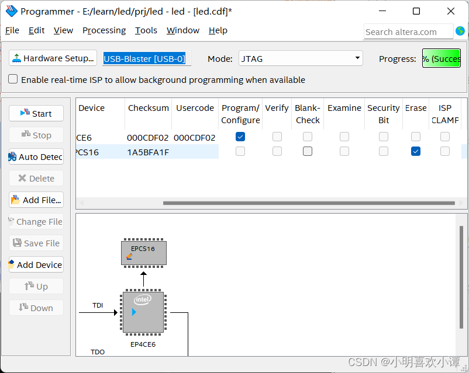Image resolution: width=469 pixels, height=373 pixels.
Task: Open the Mode dropdown showing JTAG
Action: [301, 58]
